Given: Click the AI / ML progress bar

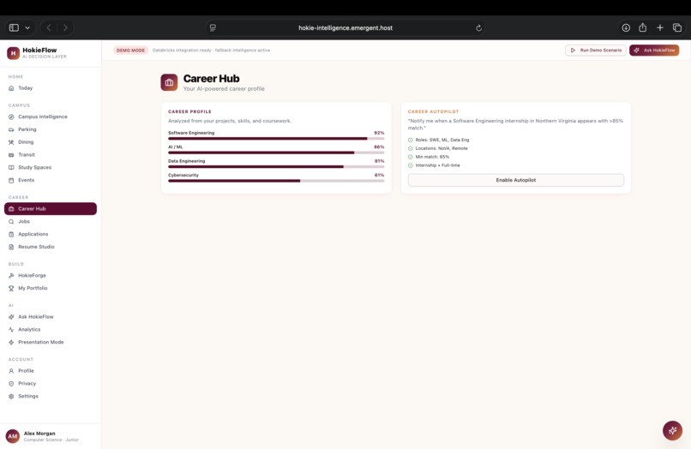Looking at the screenshot, I should (x=276, y=153).
